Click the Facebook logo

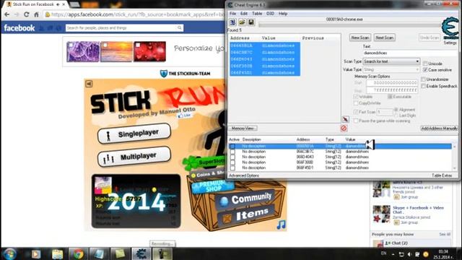tap(19, 28)
